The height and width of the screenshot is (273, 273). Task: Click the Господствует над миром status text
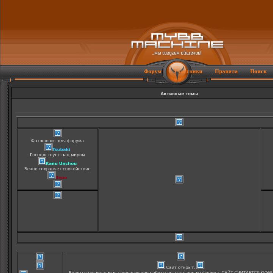point(57,155)
